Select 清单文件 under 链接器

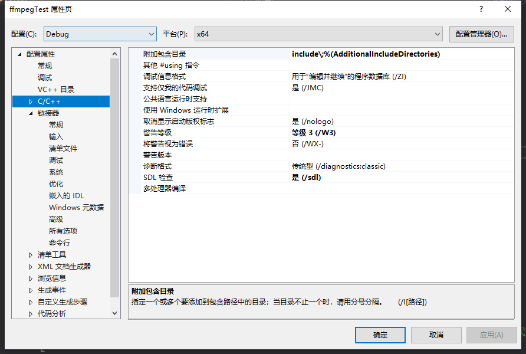[x=63, y=148]
